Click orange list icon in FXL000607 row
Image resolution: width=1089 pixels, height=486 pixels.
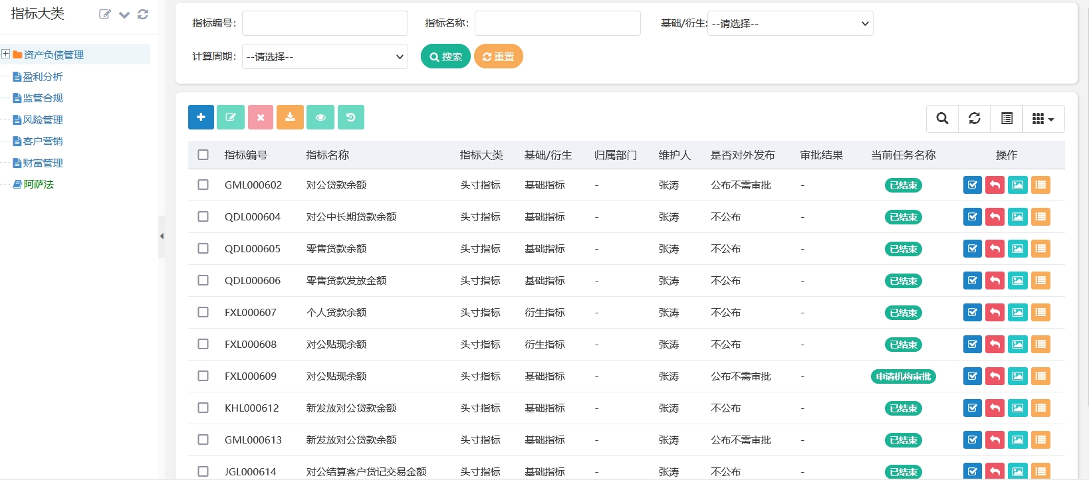point(1040,313)
